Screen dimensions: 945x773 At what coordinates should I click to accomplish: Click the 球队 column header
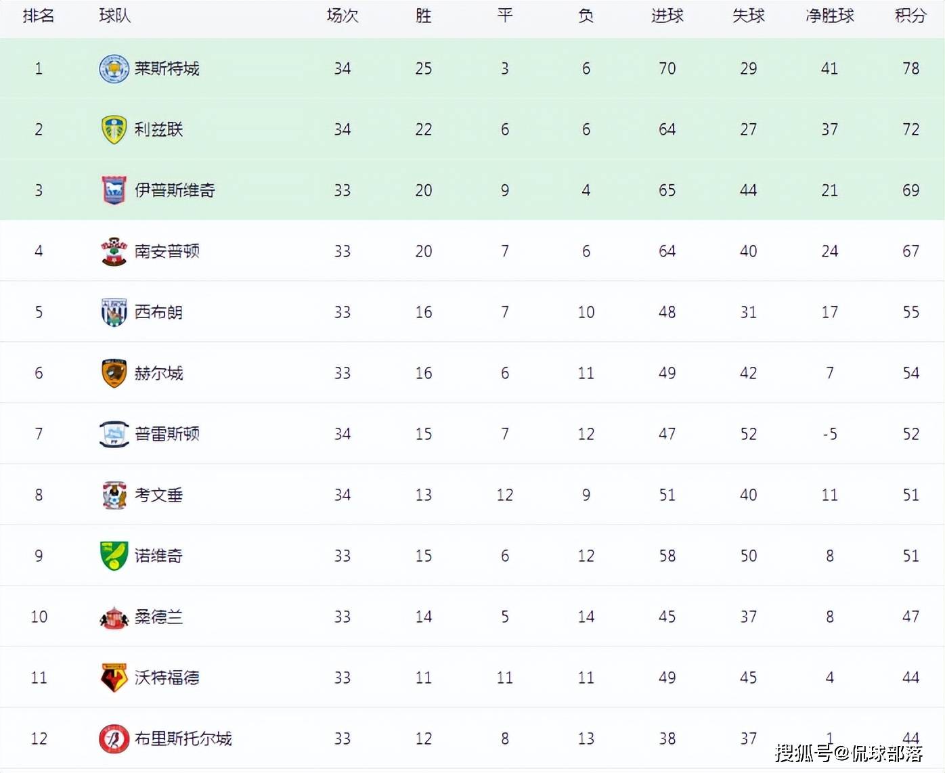coord(115,16)
